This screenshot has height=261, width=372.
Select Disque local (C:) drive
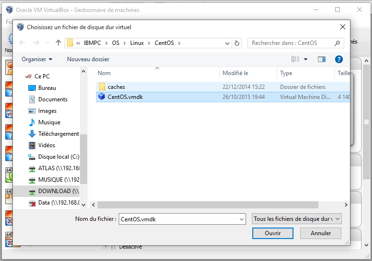click(58, 157)
